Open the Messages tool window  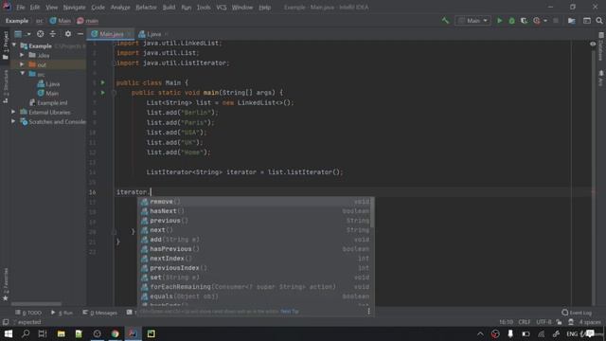[x=99, y=313]
